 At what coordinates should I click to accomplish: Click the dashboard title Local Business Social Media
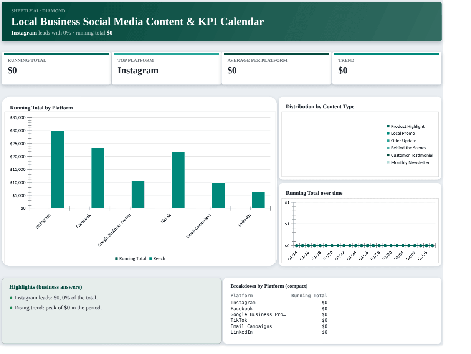[137, 22]
